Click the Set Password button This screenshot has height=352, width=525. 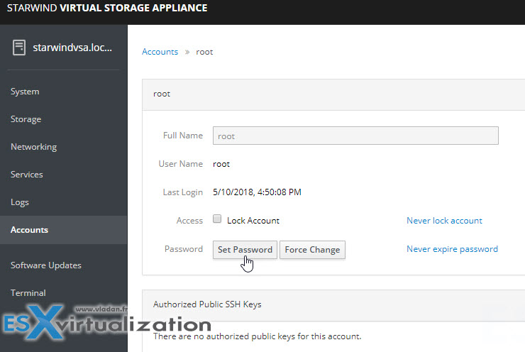[245, 250]
